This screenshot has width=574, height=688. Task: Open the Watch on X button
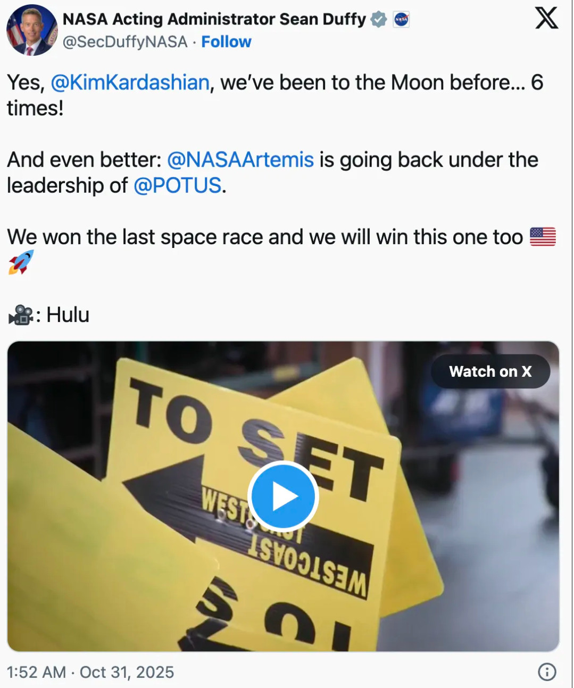click(x=490, y=371)
